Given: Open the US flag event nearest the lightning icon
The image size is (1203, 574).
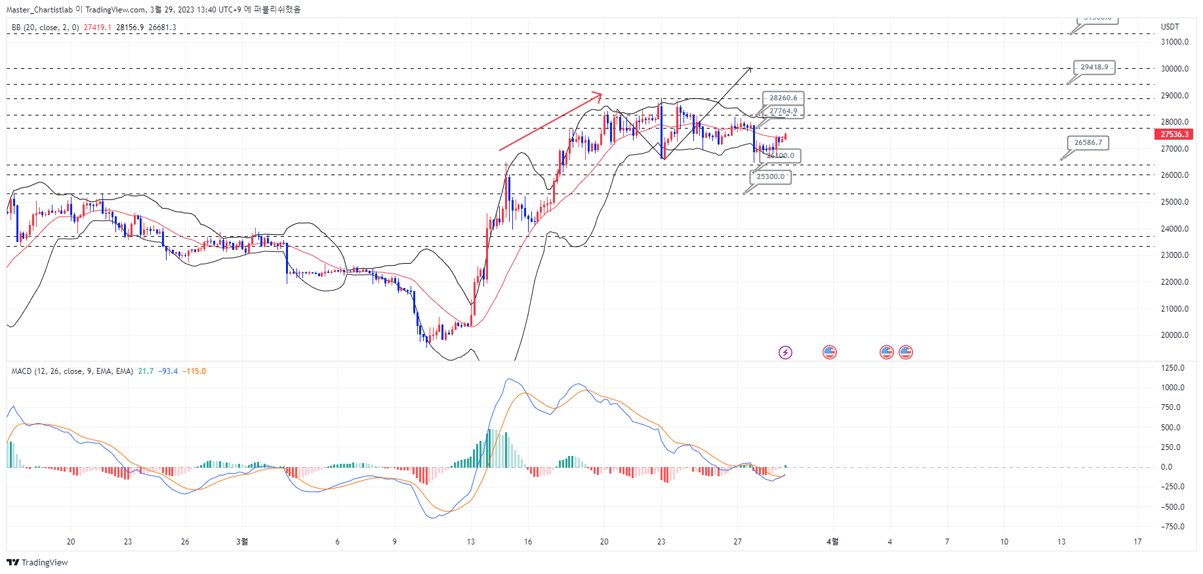Looking at the screenshot, I should coord(830,352).
